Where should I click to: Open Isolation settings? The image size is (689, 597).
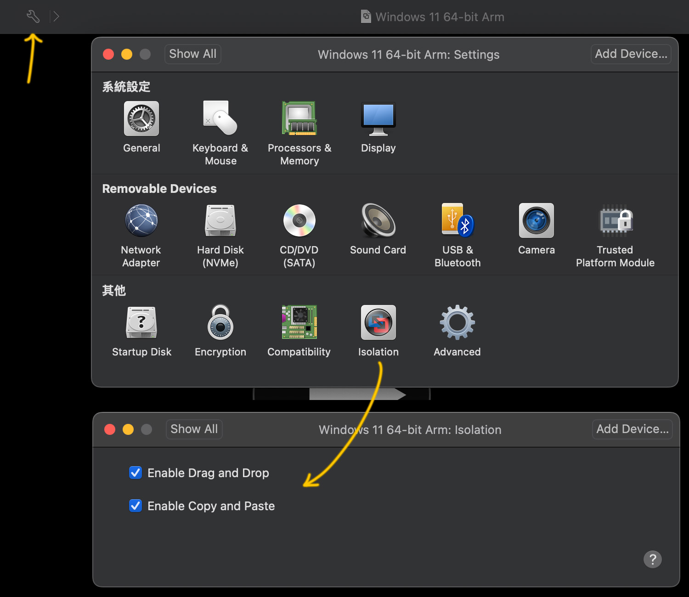click(x=378, y=331)
